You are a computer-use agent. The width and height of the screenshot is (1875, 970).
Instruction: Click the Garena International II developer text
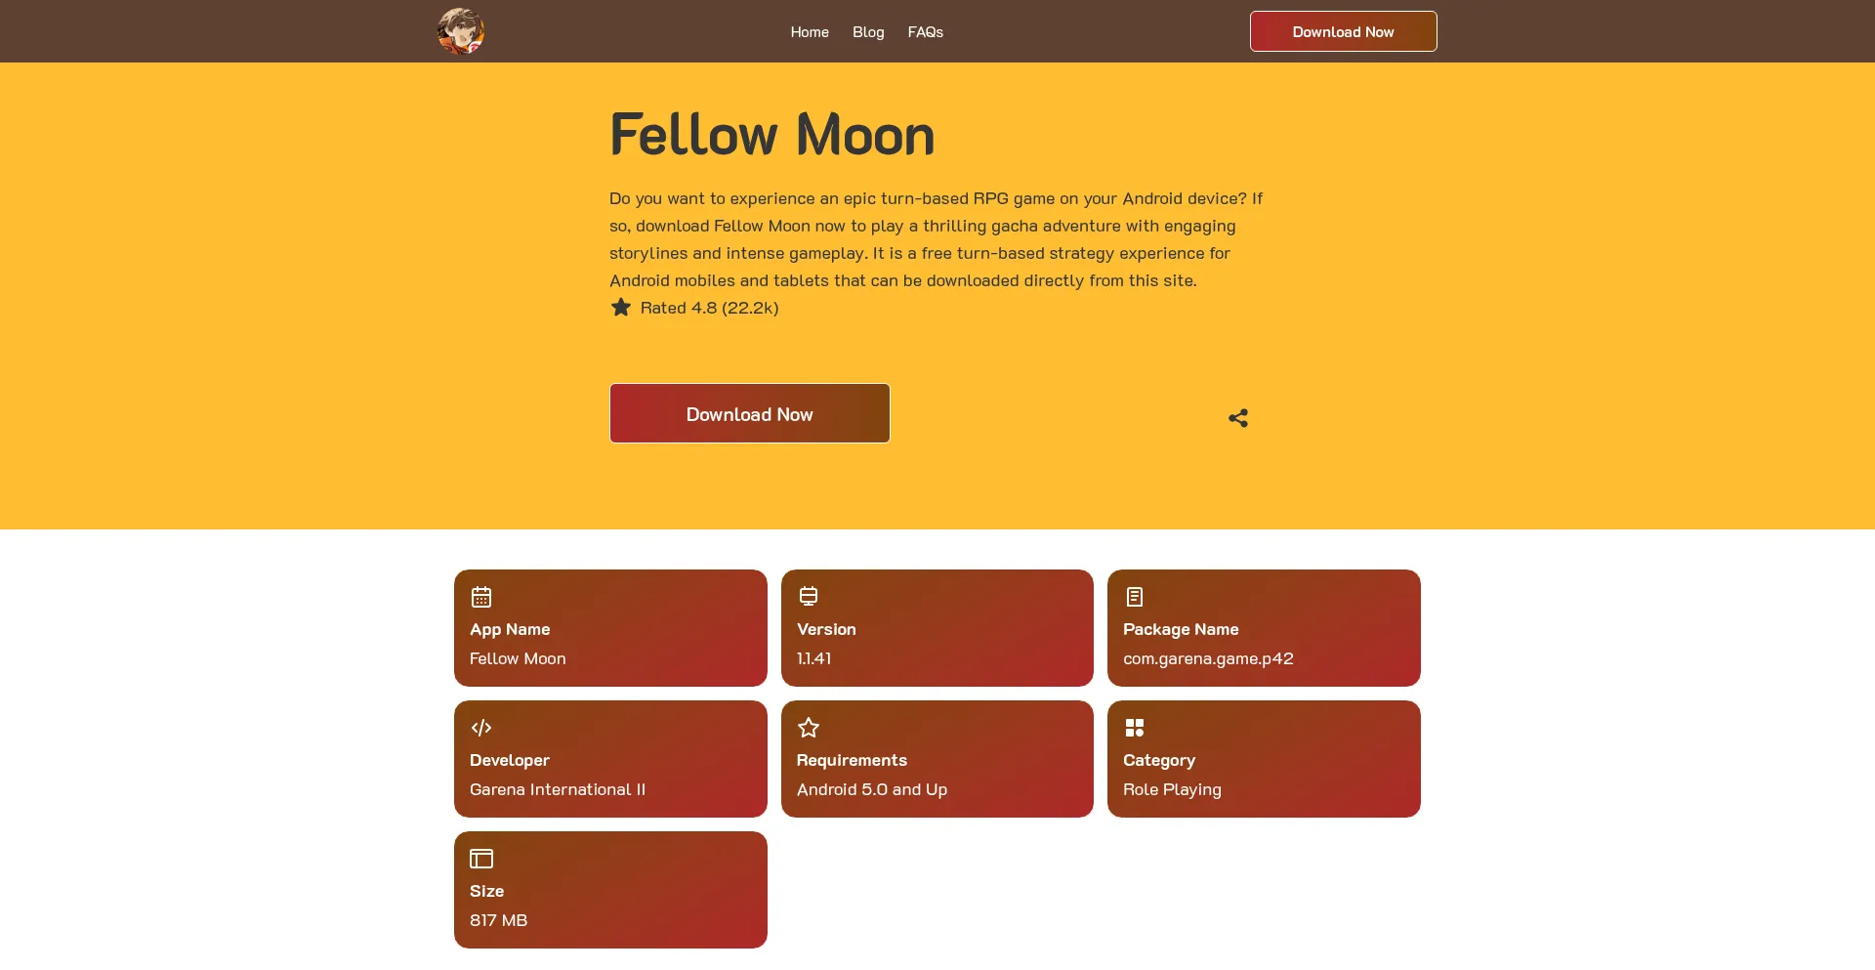point(558,789)
